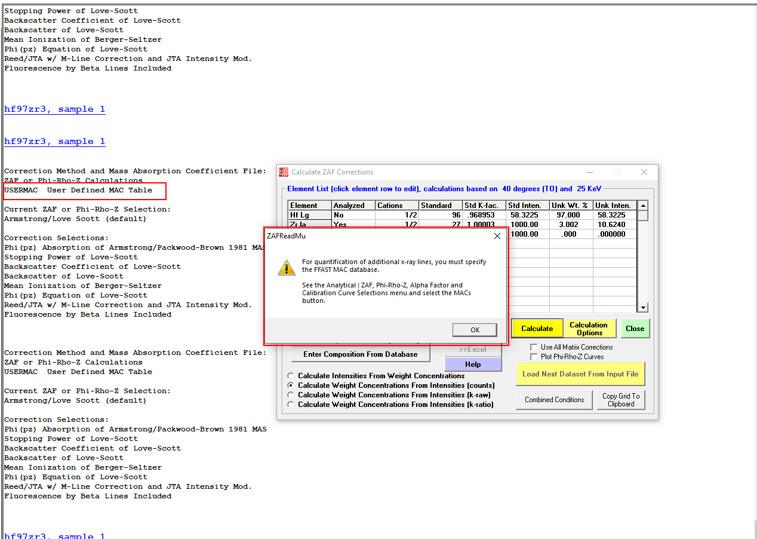This screenshot has width=757, height=539.
Task: Open Help in the ZAF window
Action: pos(473,365)
